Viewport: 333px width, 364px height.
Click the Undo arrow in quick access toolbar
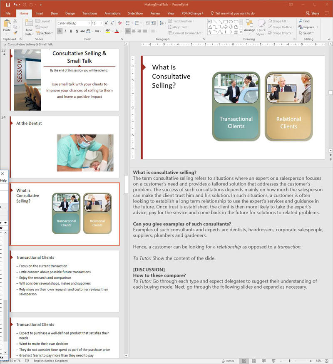(15, 5)
